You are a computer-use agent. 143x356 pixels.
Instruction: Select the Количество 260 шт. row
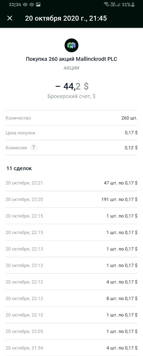pos(71,118)
